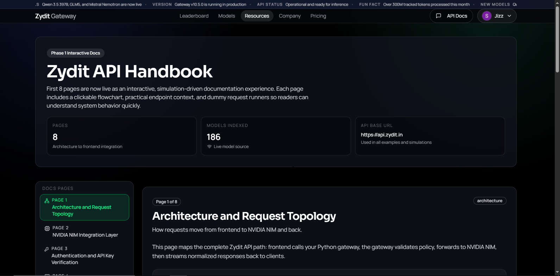Click the Live model source caption
Screen dimensions: 560x276
tap(231, 147)
